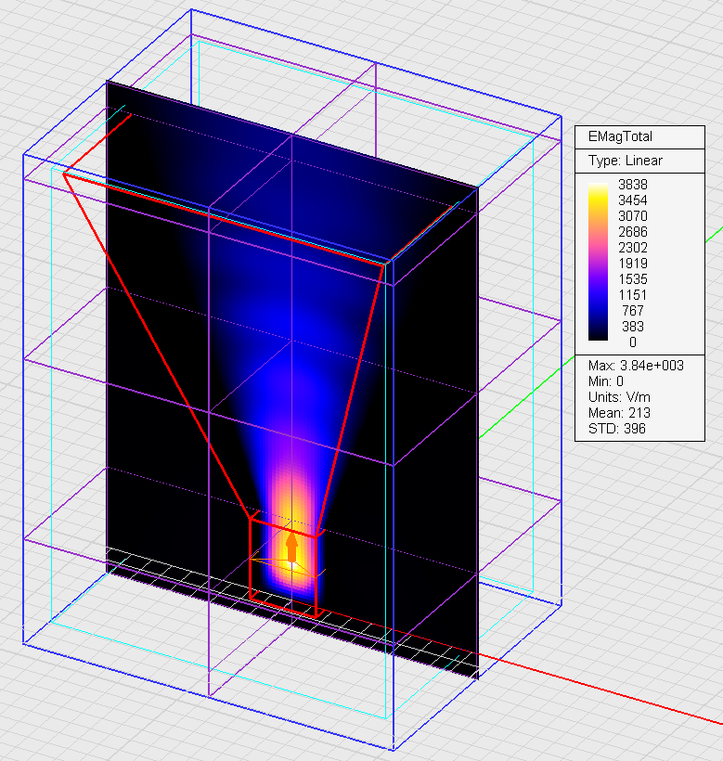Image resolution: width=723 pixels, height=761 pixels.
Task: Click the legend's gradient color bar
Action: 600,263
